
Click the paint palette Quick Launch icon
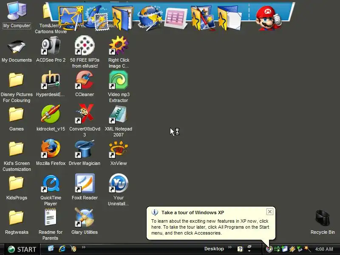coord(73,249)
